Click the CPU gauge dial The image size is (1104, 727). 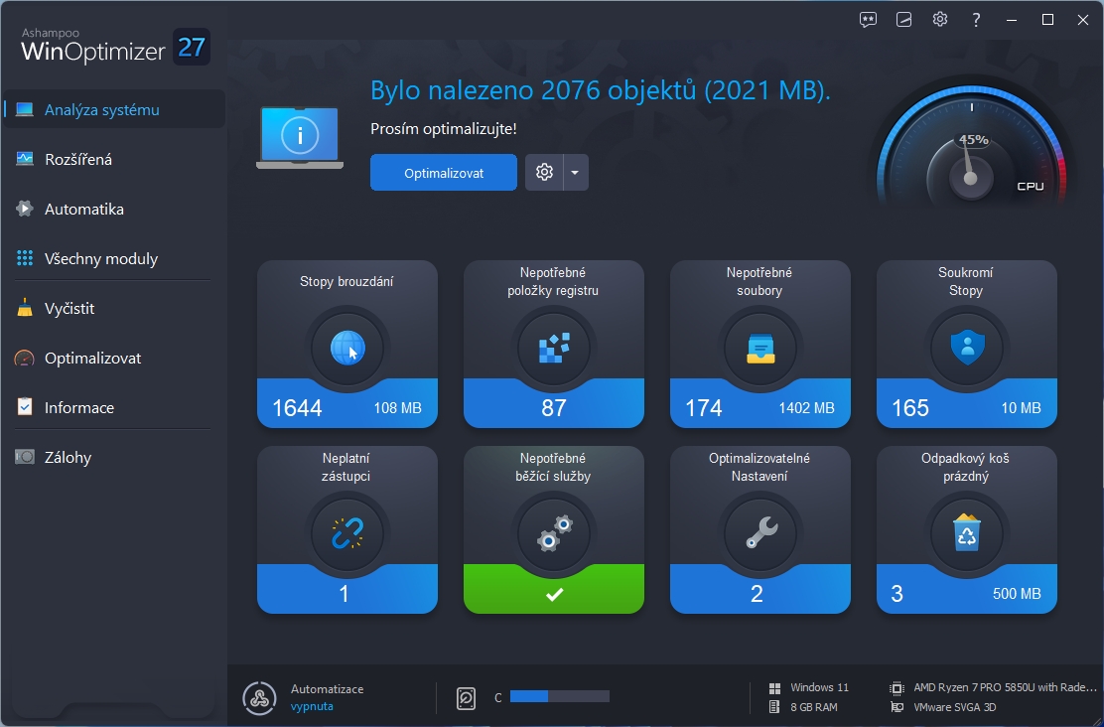(x=971, y=159)
